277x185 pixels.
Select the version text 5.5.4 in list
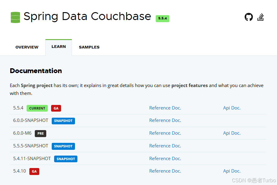point(18,108)
